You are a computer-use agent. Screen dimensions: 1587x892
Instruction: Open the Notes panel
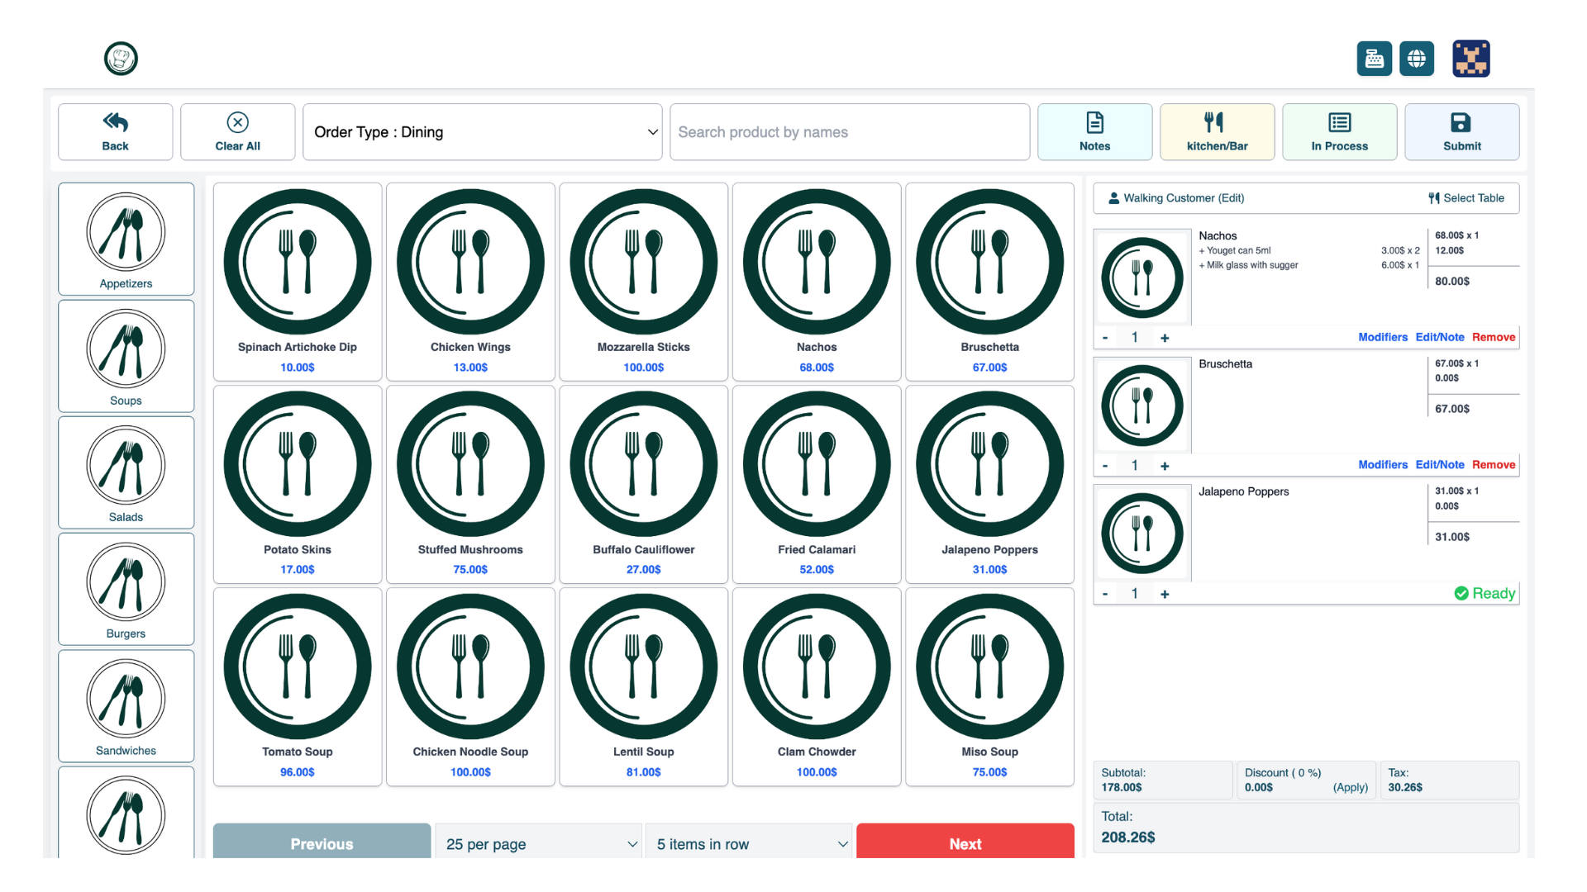(x=1094, y=131)
